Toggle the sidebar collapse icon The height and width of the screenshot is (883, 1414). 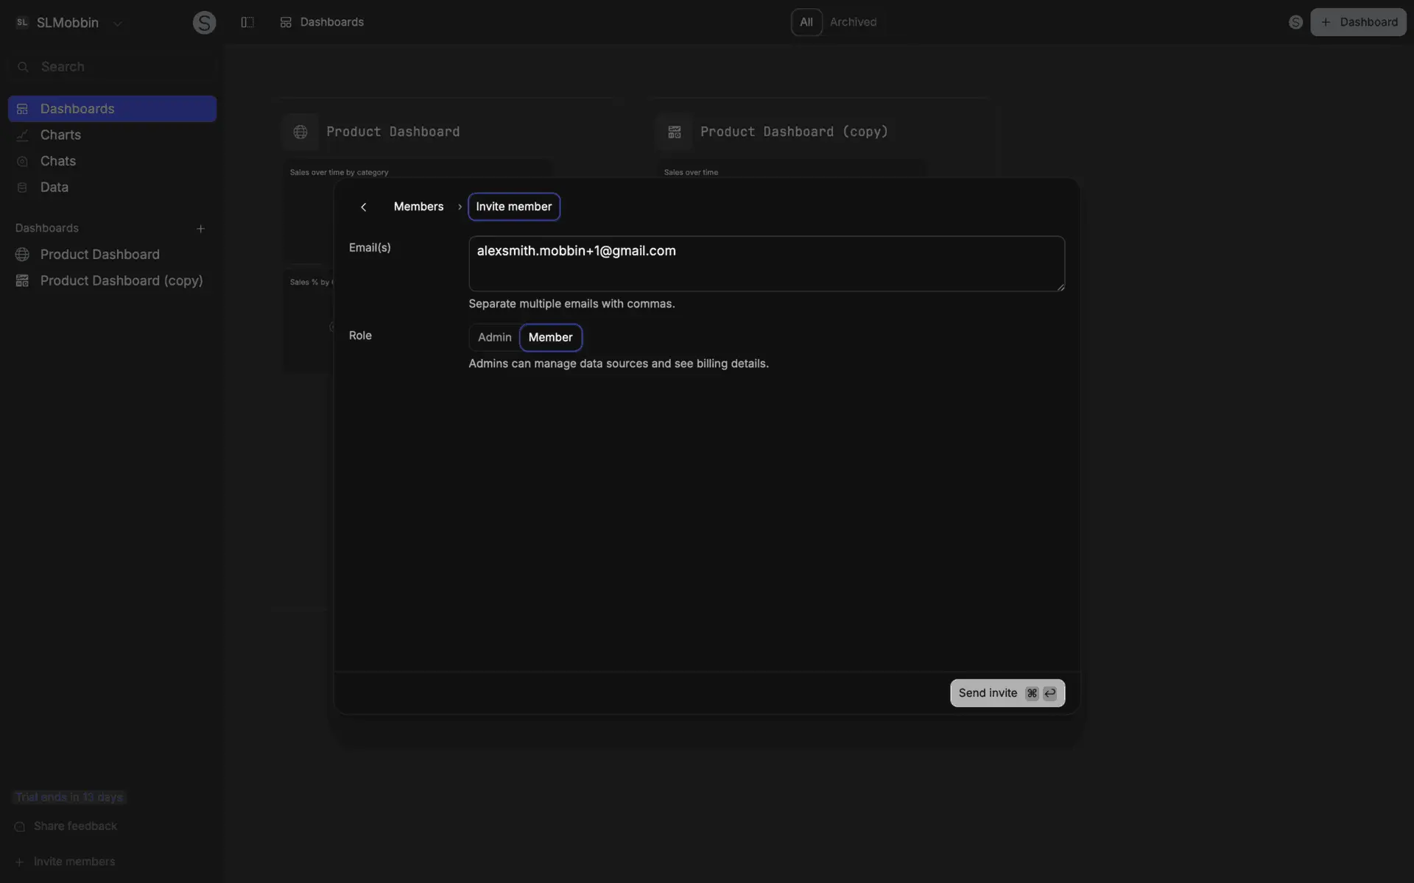(247, 22)
